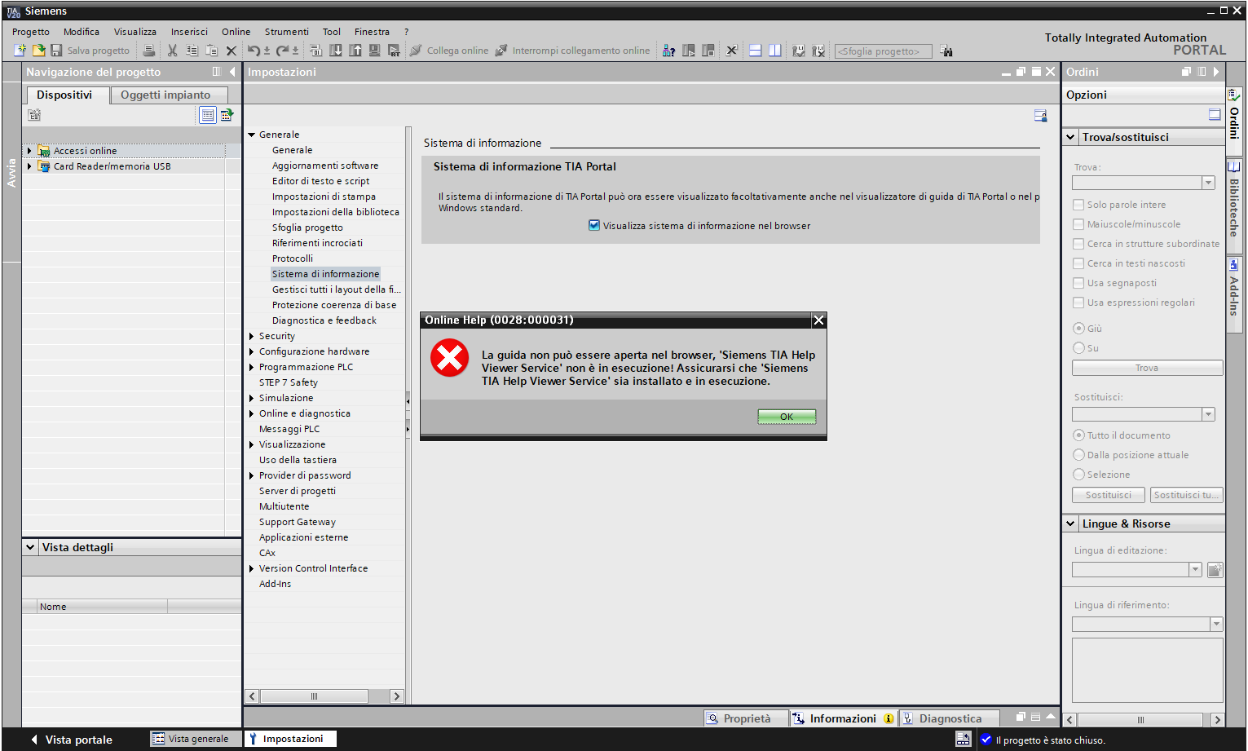
Task: Check the Maiuscole/minuscole checkbox
Action: (x=1078, y=224)
